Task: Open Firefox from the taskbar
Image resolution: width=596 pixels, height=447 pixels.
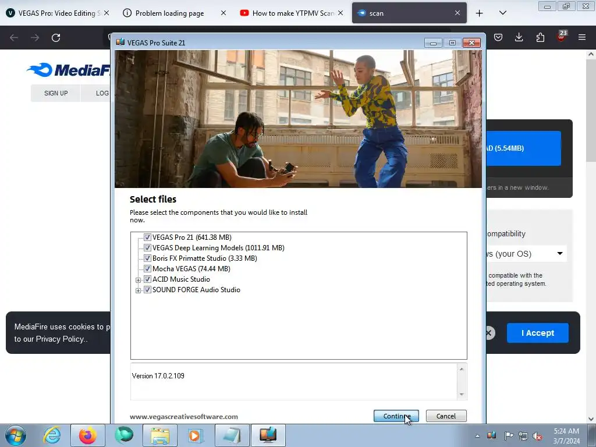Action: click(x=88, y=435)
